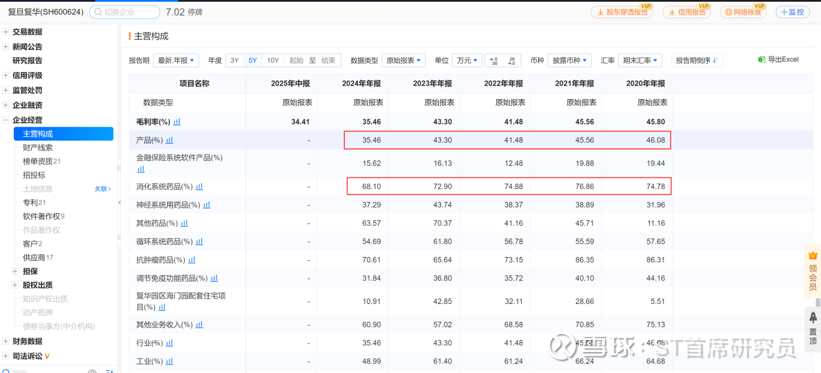Click the 切换企业 search field

[x=124, y=12]
